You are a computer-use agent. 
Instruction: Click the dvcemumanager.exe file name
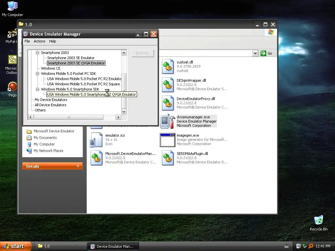click(193, 117)
